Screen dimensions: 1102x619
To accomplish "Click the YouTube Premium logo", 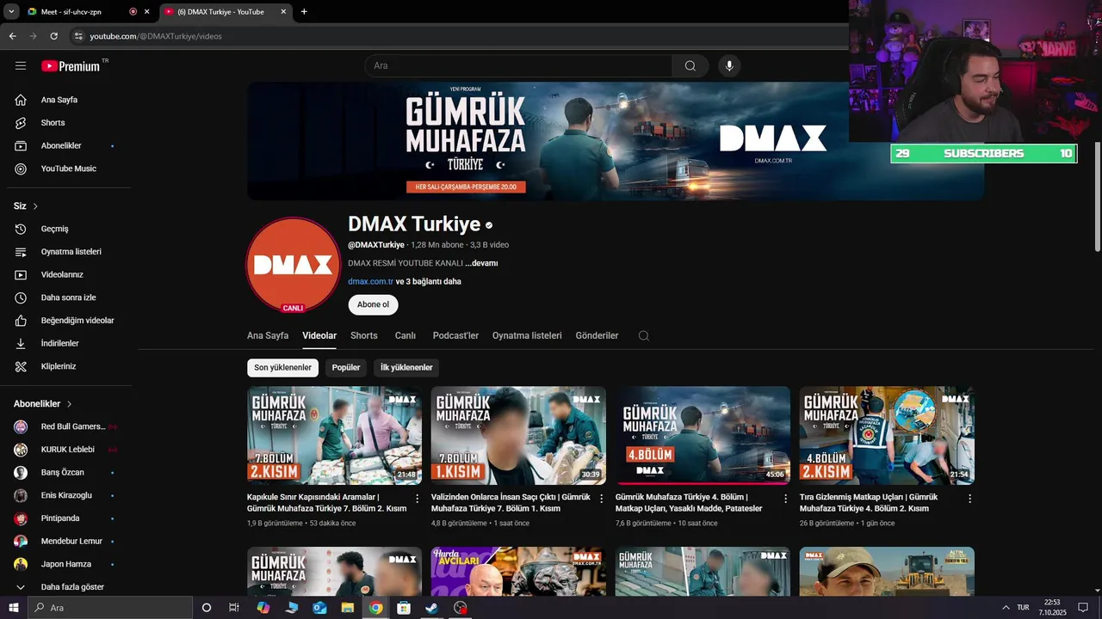I will (71, 66).
